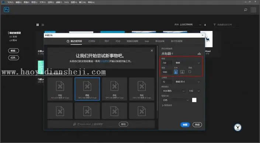Viewport: 260px width, 143px height.
Task: Switch to the 已保存 tab
Action: tap(92, 41)
